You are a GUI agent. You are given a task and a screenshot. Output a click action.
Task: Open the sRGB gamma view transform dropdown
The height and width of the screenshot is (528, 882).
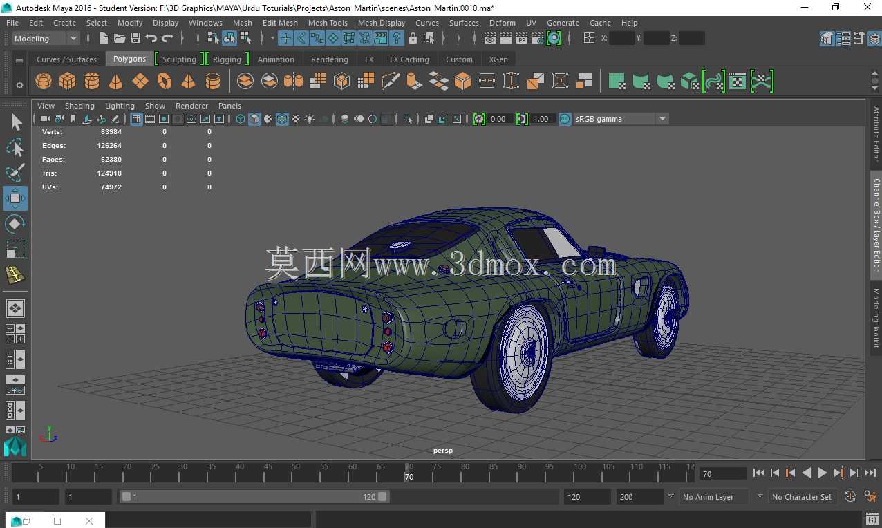(x=621, y=119)
